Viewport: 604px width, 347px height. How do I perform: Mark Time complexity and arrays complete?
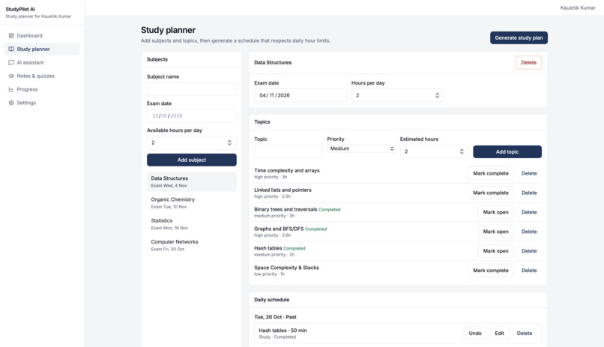click(x=491, y=173)
